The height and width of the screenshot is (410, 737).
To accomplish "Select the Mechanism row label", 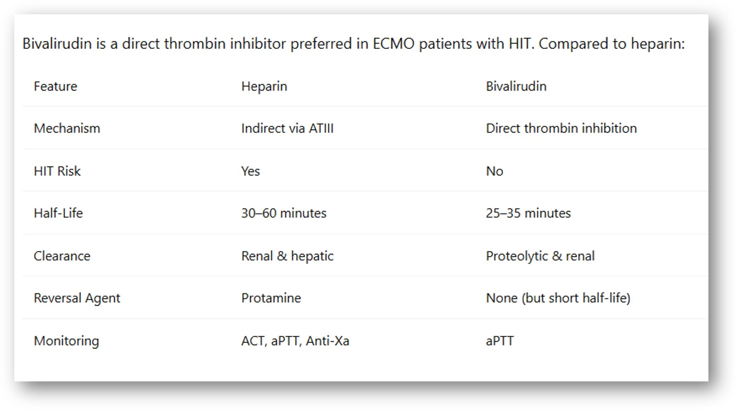I will coord(67,128).
